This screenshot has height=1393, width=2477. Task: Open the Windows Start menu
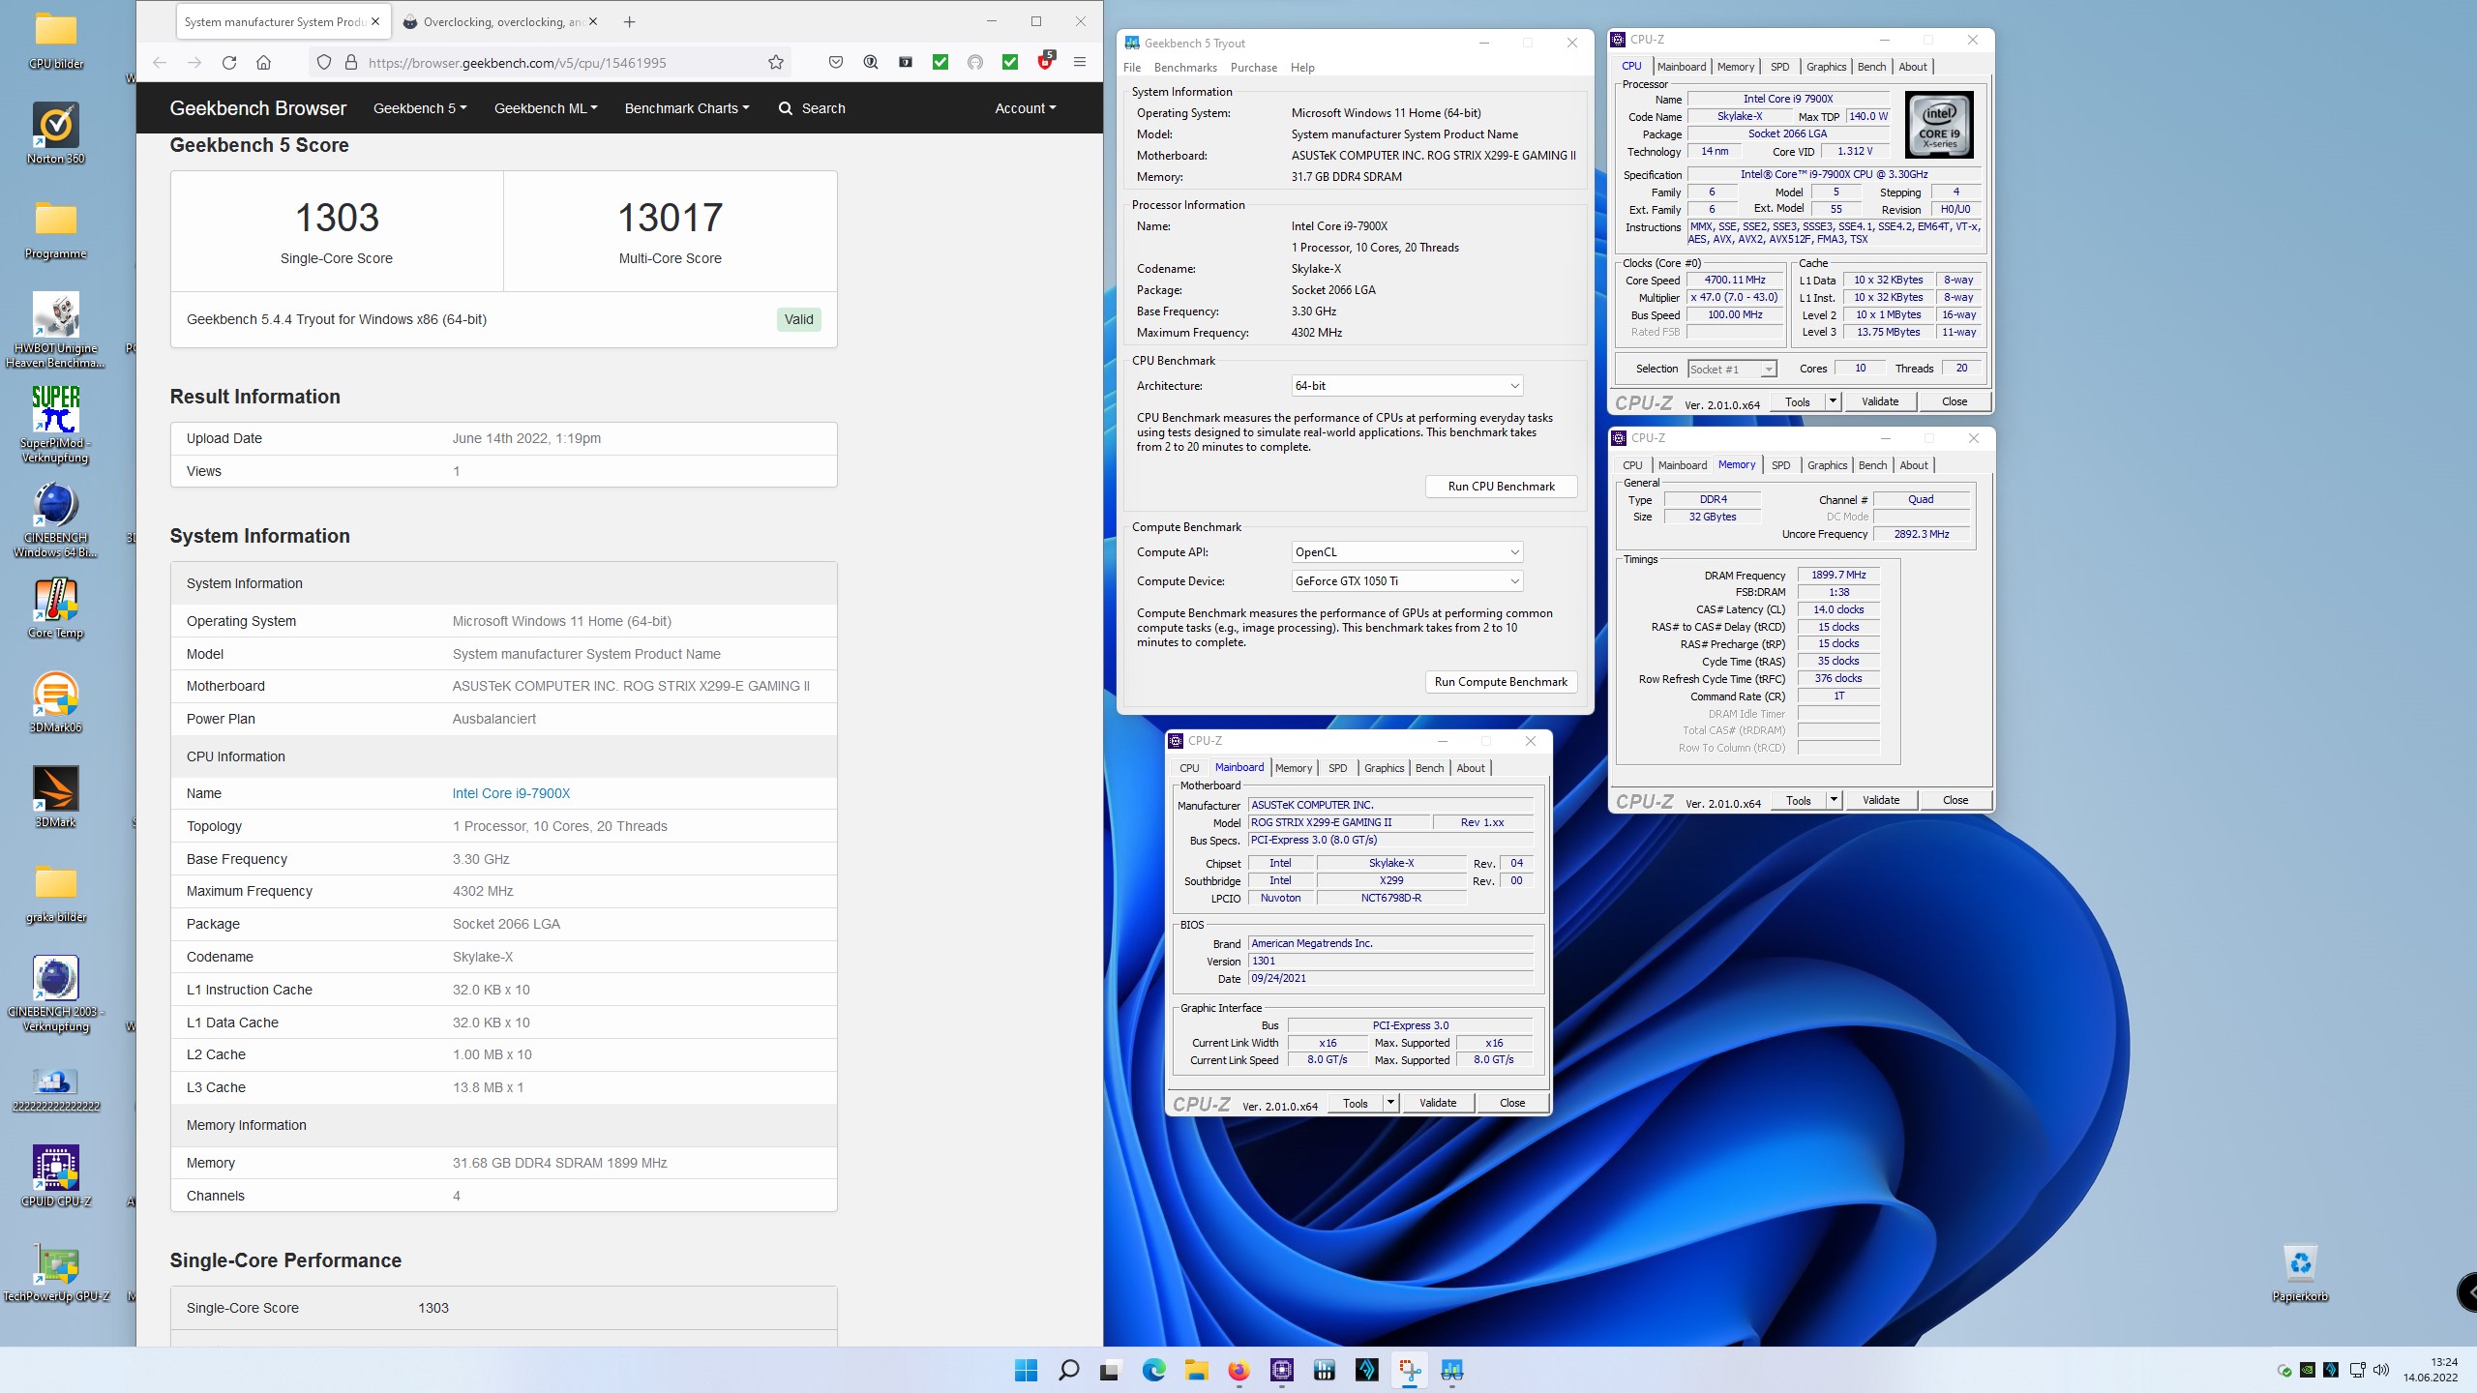click(1026, 1370)
